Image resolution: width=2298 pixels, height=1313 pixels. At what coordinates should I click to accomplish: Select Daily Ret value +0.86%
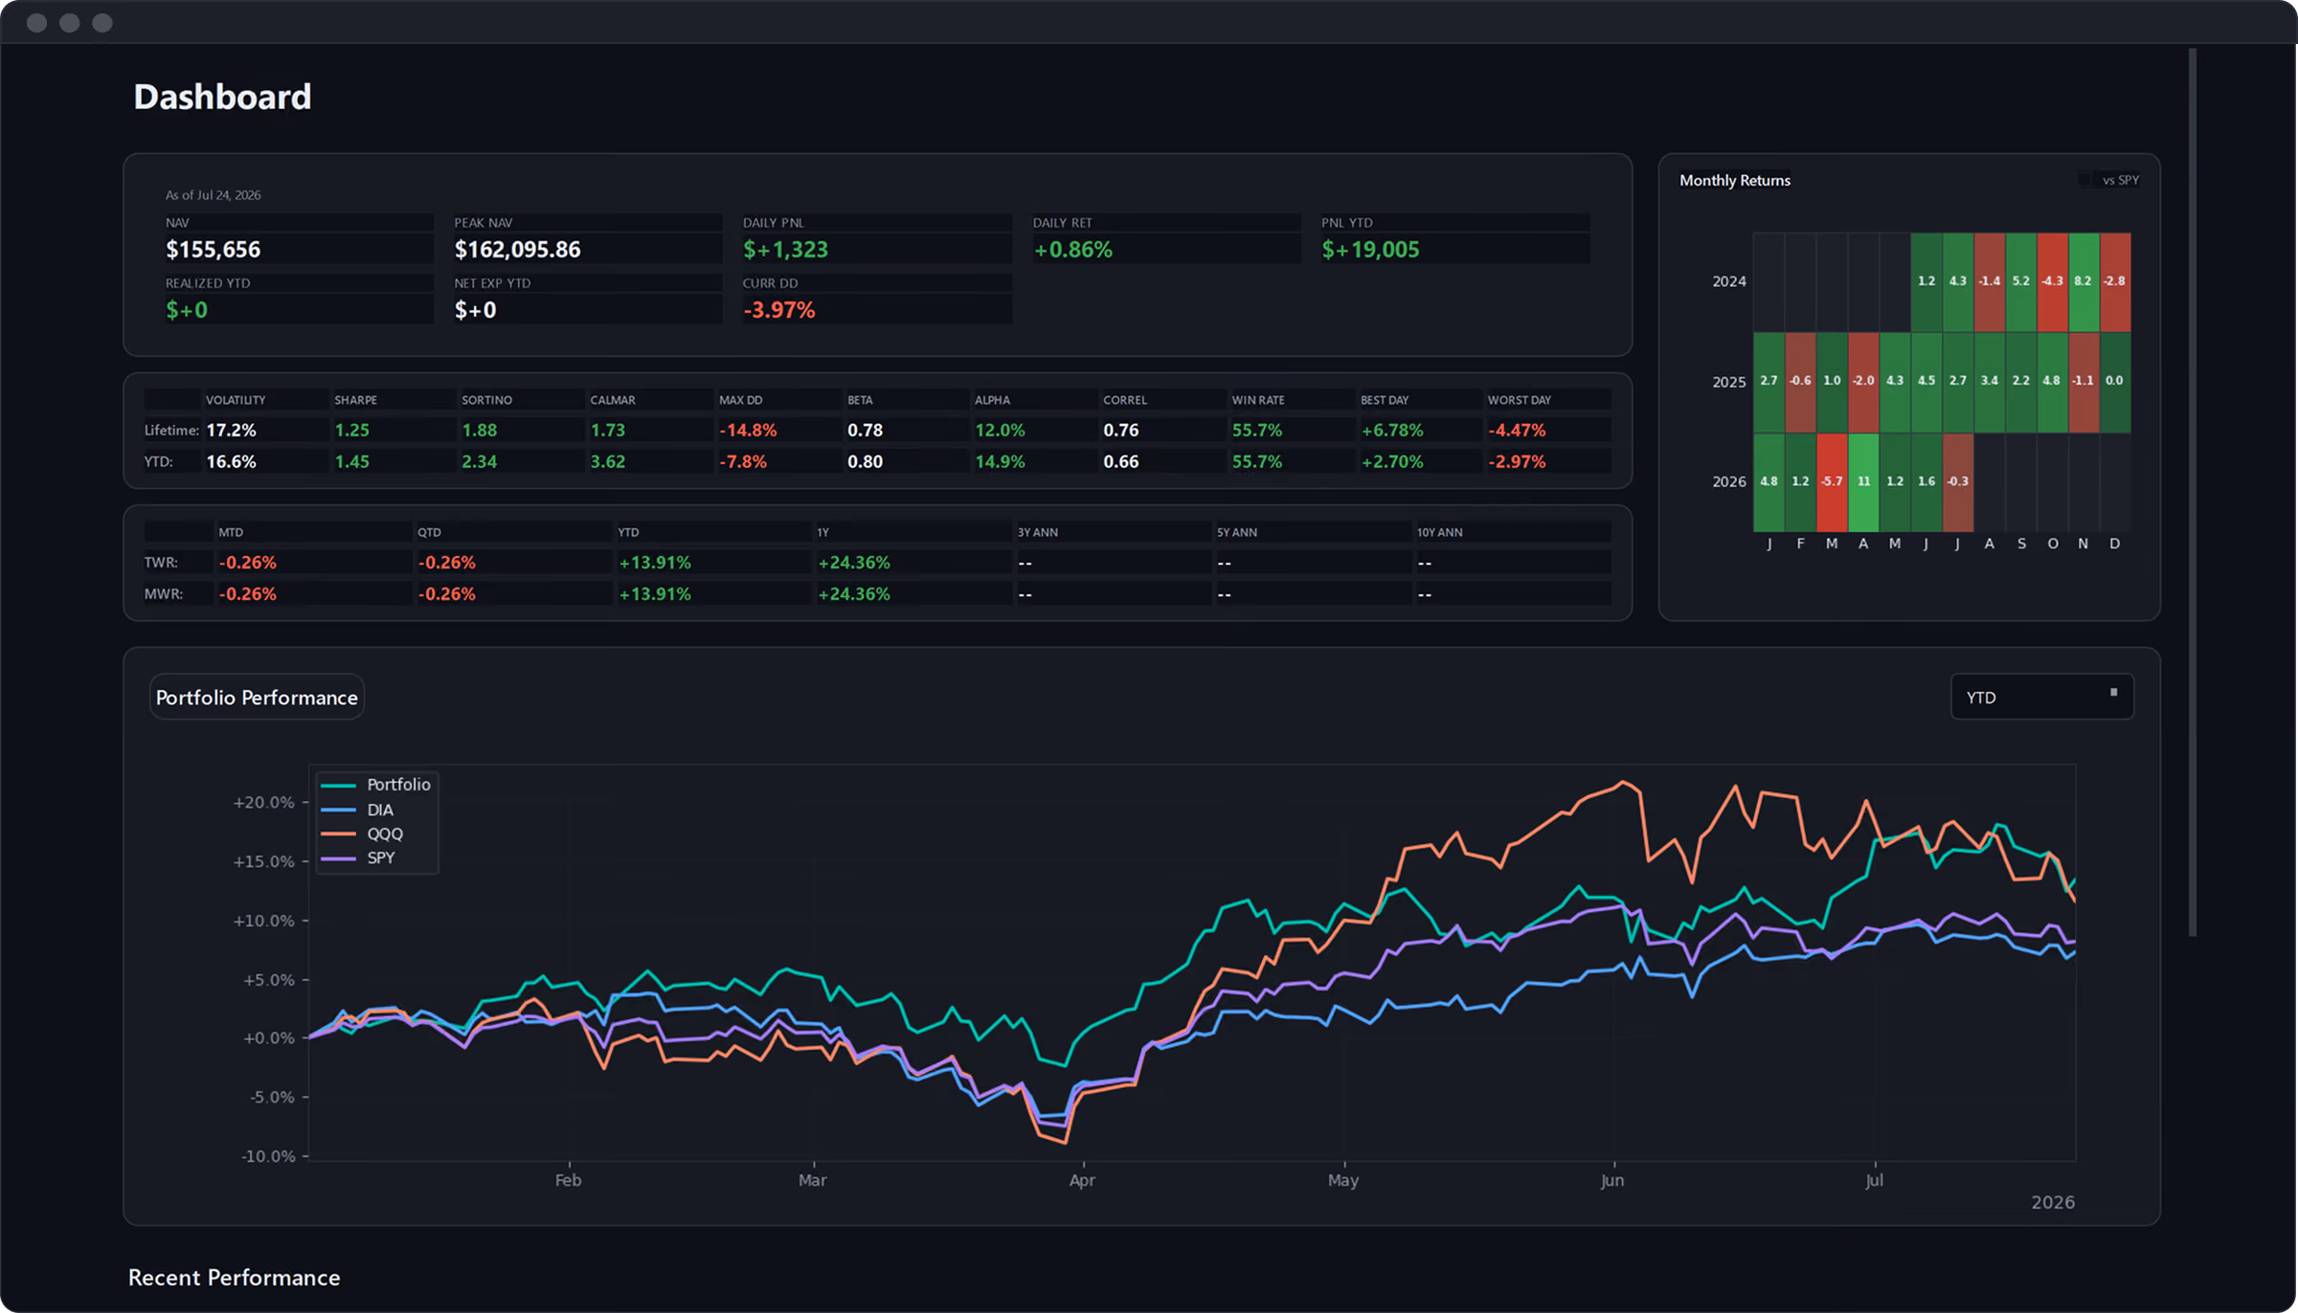click(x=1072, y=250)
